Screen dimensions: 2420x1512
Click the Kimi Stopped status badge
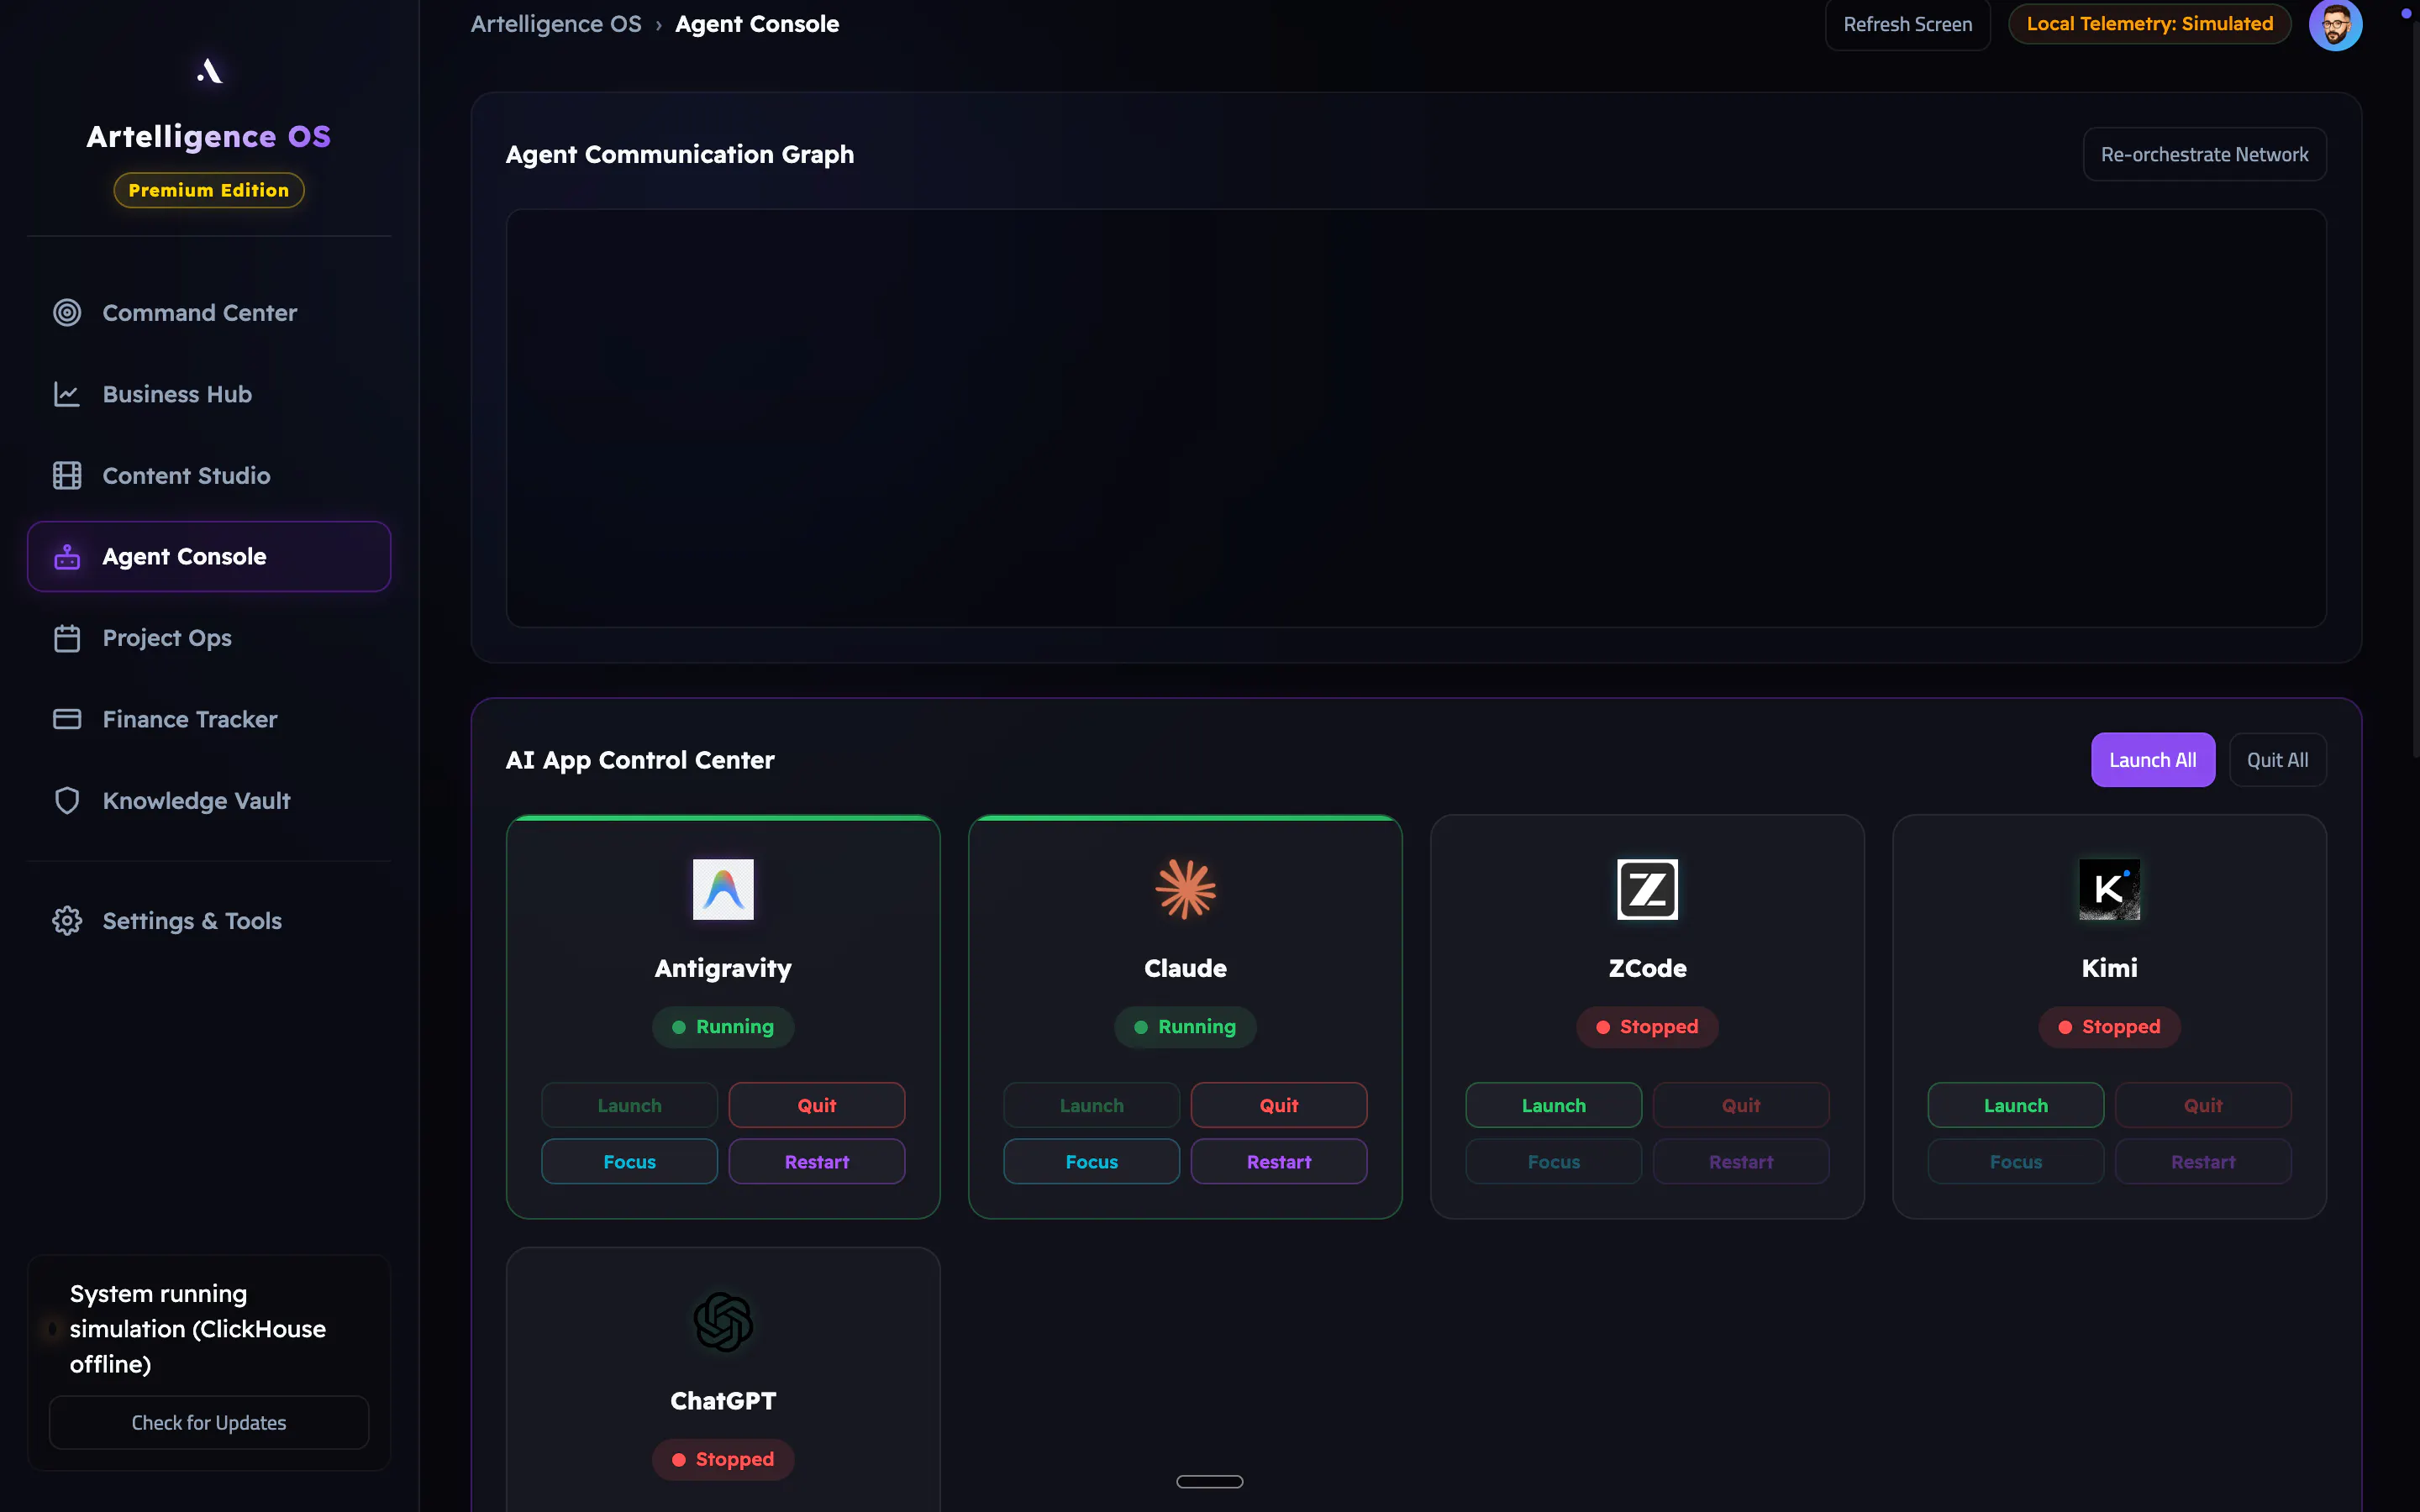pyautogui.click(x=2109, y=1027)
